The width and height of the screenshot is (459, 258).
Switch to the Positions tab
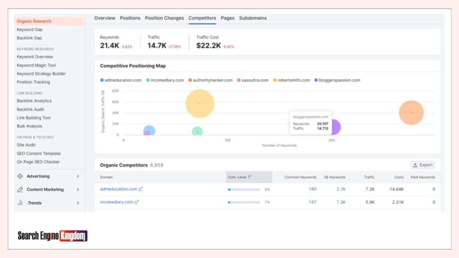[x=130, y=18]
